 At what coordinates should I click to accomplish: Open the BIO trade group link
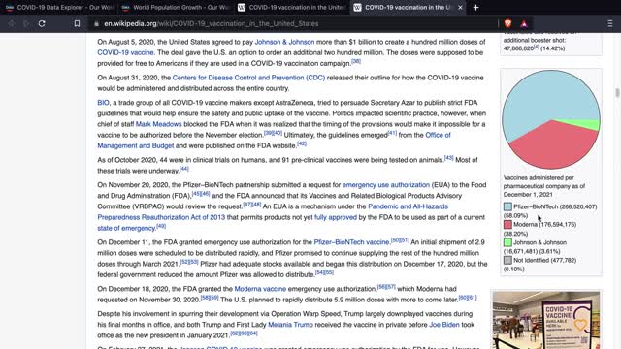(103, 103)
